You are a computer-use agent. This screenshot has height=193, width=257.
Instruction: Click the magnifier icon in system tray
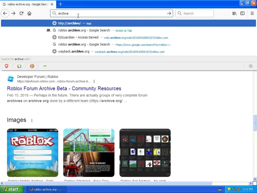[238, 189]
